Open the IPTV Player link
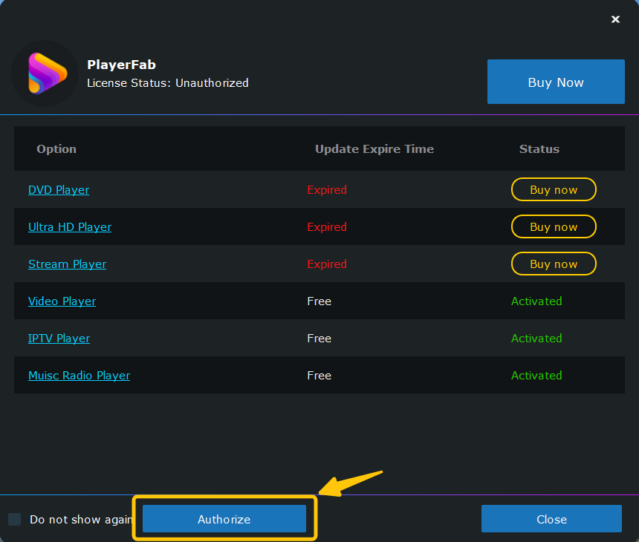This screenshot has height=542, width=639. [59, 338]
